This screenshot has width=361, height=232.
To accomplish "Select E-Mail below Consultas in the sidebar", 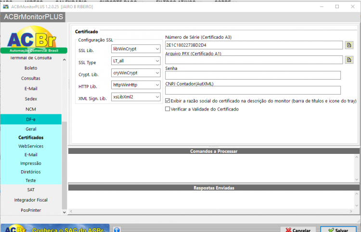I will point(31,89).
